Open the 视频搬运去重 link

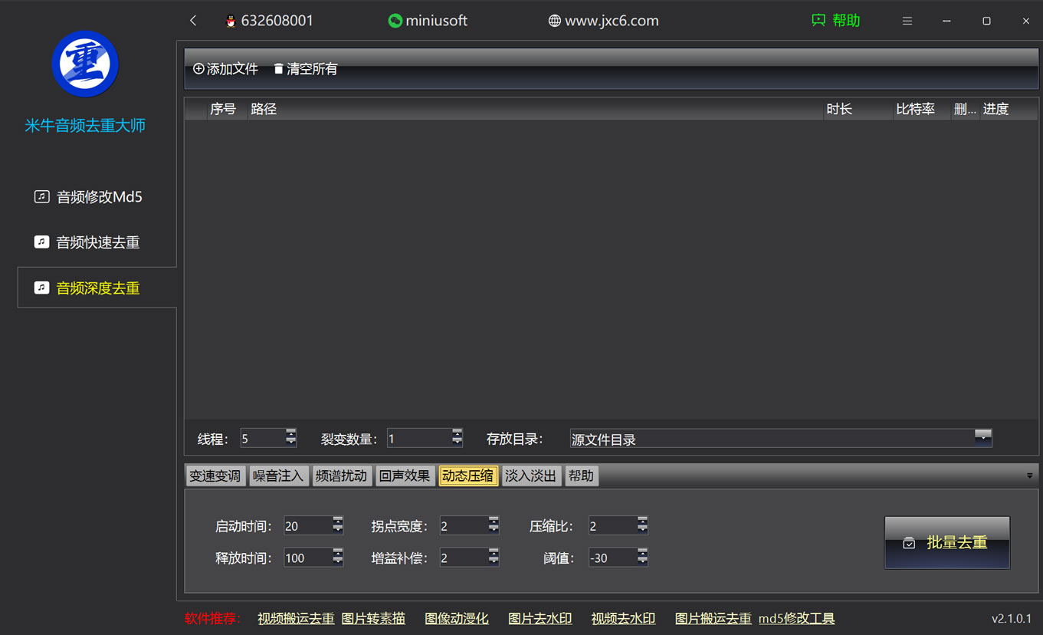[x=296, y=618]
